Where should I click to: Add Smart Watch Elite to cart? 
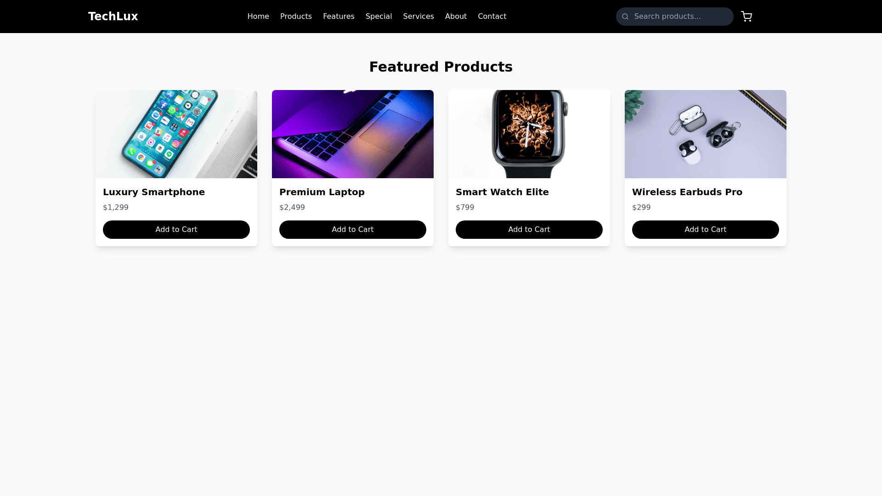point(529,230)
